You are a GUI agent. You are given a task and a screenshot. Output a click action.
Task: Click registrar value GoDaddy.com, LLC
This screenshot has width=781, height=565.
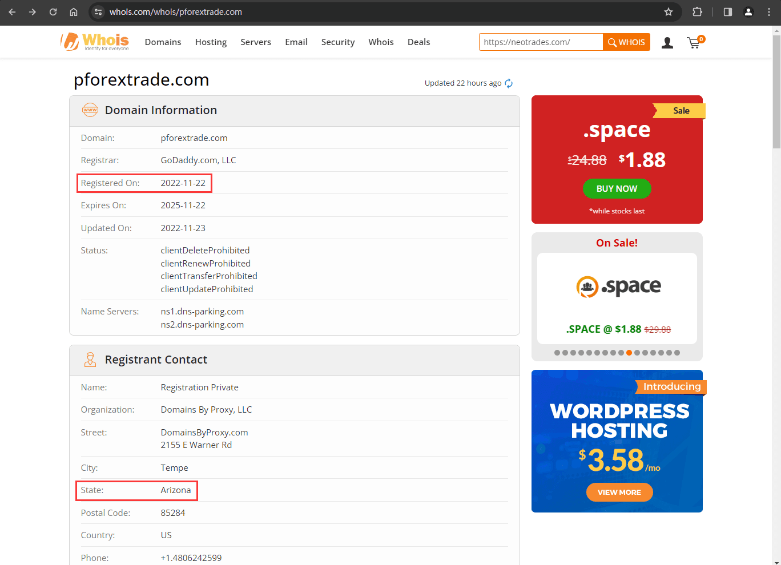(x=198, y=160)
